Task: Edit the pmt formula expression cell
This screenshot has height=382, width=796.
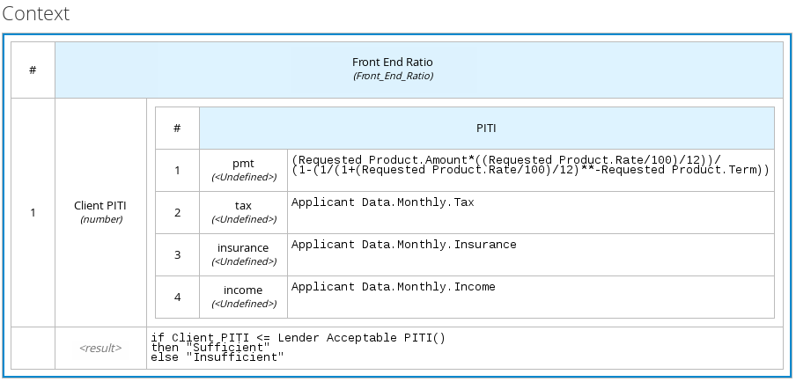Action: 530,170
